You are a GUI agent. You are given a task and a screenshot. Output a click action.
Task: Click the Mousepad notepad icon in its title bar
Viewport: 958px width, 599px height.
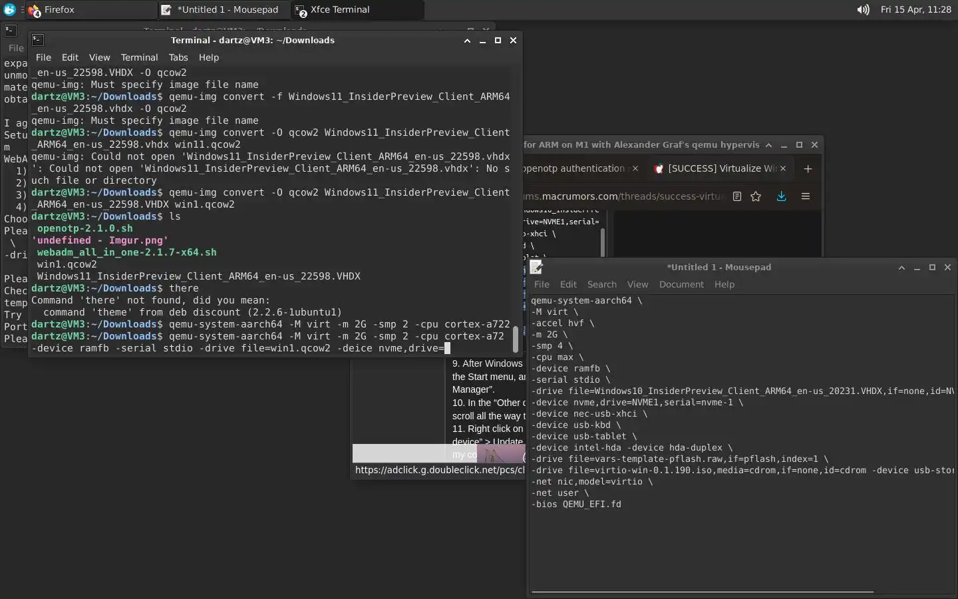pyautogui.click(x=536, y=267)
